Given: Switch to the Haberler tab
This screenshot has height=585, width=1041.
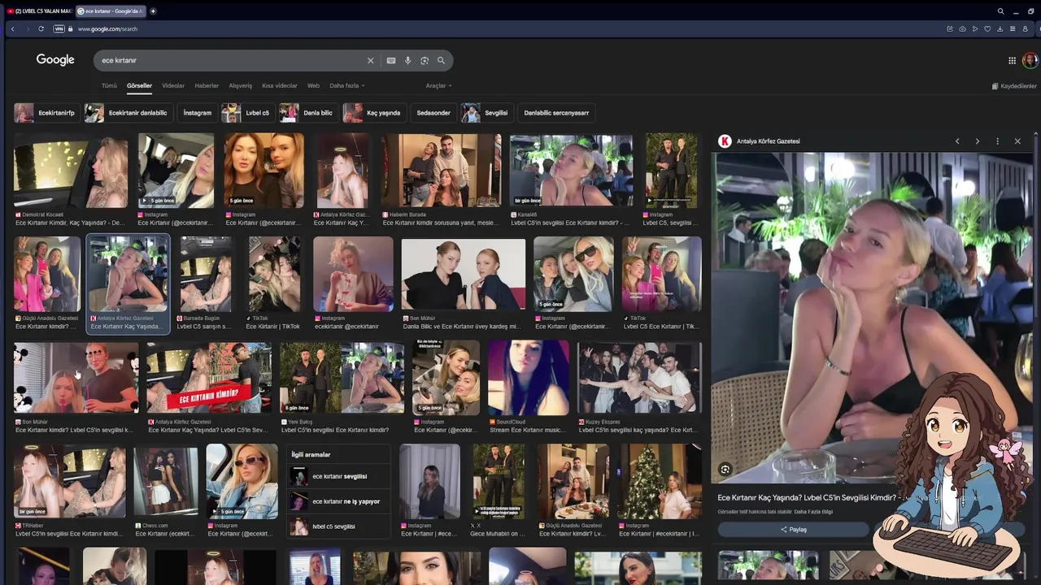Looking at the screenshot, I should point(207,85).
